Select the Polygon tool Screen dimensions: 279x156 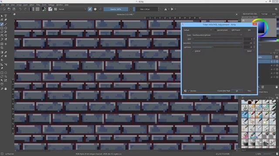[2, 32]
